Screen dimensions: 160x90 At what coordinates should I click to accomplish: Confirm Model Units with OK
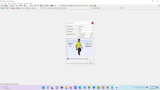point(90,61)
